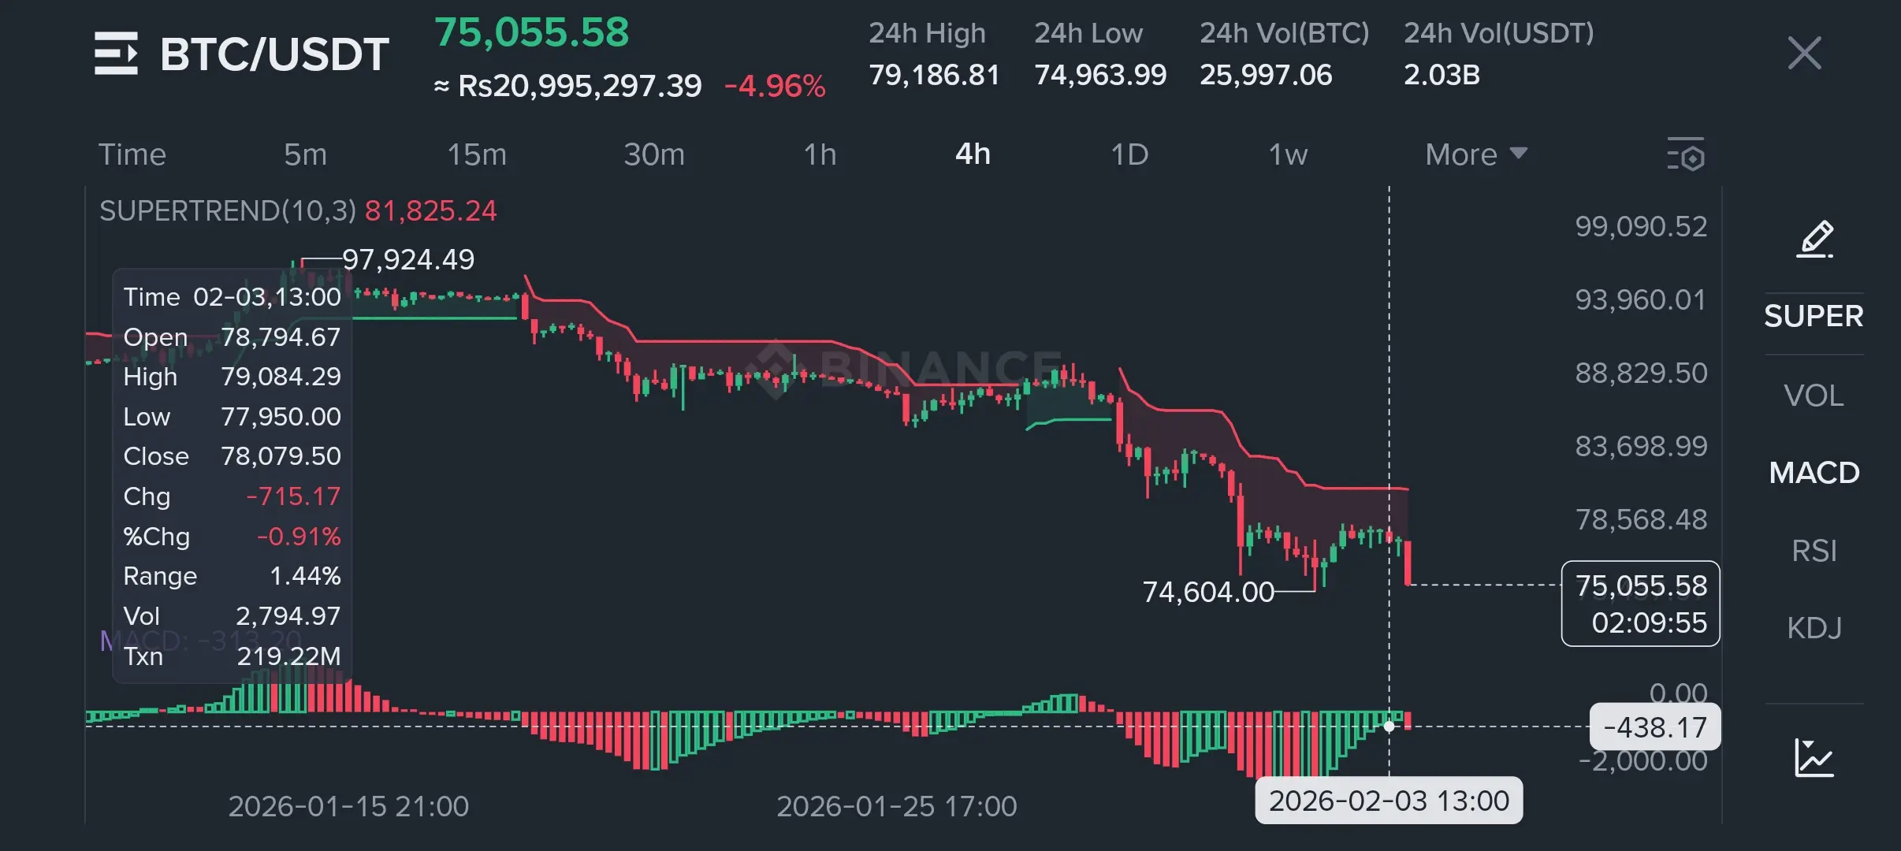Click the line chart icon at bottom right
This screenshot has width=1901, height=851.
1814,758
